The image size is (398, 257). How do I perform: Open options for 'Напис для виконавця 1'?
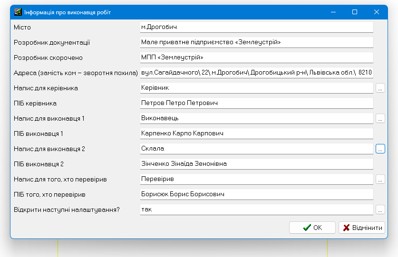point(380,118)
